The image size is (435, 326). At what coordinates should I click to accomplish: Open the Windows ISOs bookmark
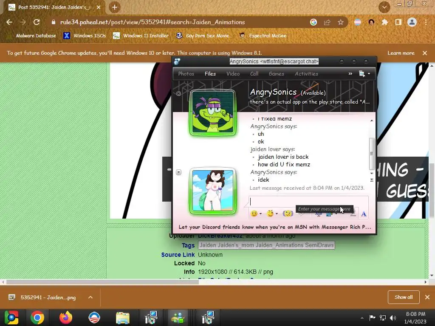click(85, 36)
